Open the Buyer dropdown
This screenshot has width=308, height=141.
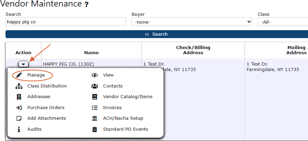pyautogui.click(x=192, y=22)
